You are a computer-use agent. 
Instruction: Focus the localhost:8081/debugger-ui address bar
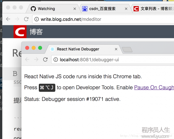(x=113, y=60)
